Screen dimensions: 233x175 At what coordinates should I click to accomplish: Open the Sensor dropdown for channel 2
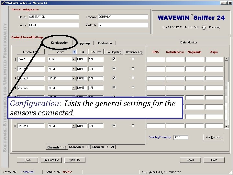point(73,69)
